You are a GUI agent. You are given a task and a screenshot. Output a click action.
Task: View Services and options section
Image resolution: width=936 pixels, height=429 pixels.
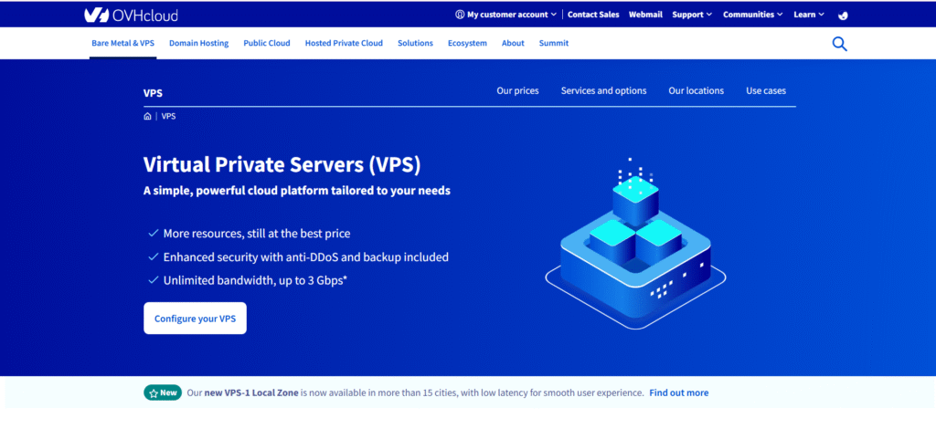603,90
